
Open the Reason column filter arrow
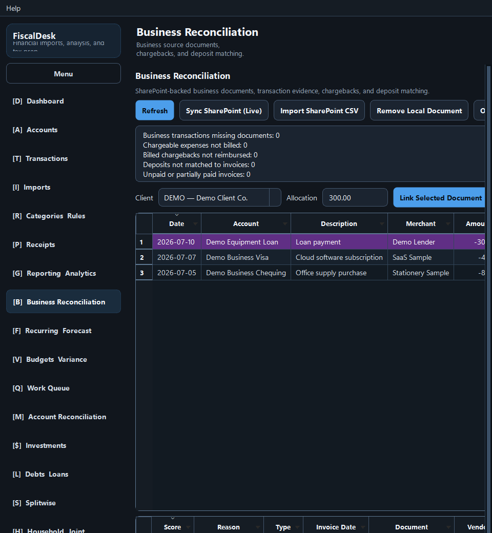(x=258, y=527)
